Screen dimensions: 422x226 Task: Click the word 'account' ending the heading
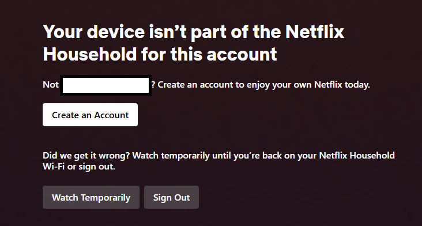(242, 55)
